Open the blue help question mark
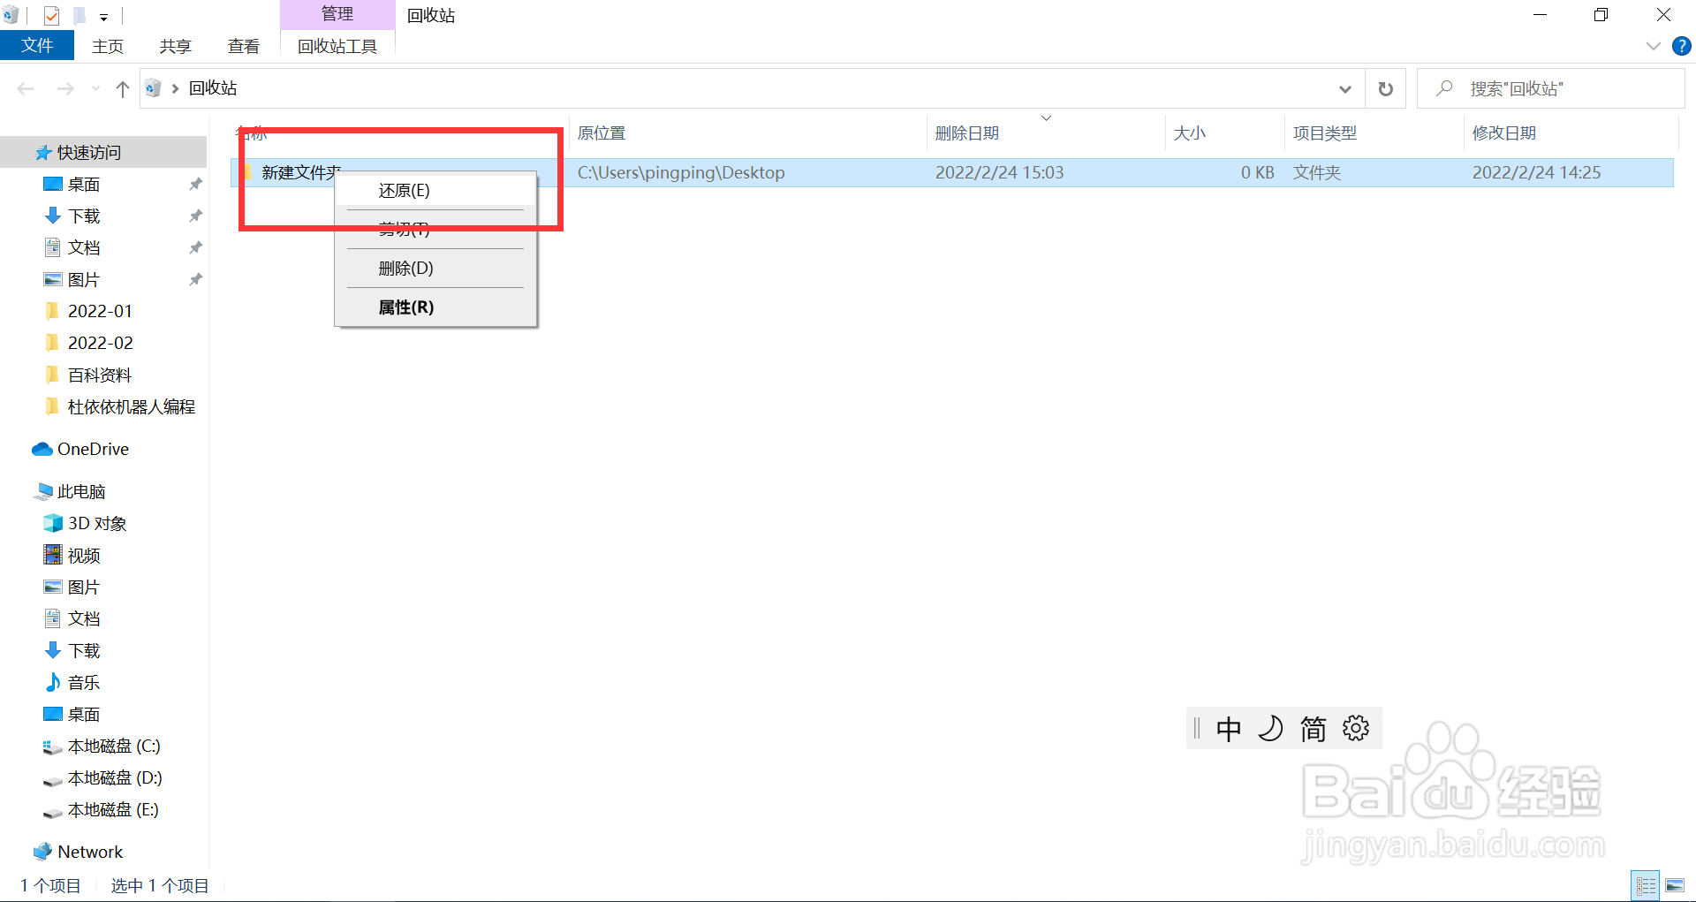Viewport: 1696px width, 902px height. [x=1681, y=46]
